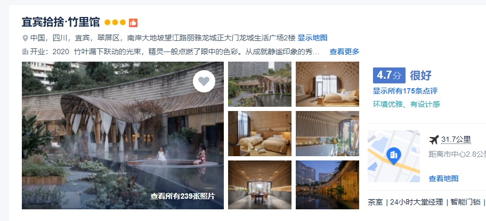Viewport: 486px width, 221px height.
Task: Open the night exterior view thumbnail
Action: coord(327,185)
